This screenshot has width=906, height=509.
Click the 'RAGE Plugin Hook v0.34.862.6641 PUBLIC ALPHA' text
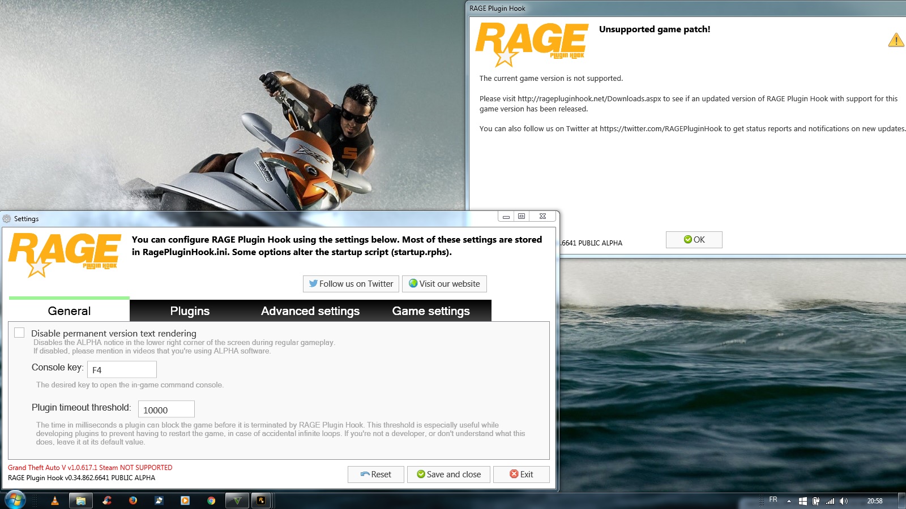(x=82, y=478)
